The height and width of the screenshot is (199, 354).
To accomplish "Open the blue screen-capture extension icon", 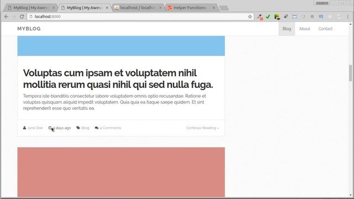I will pyautogui.click(x=294, y=17).
